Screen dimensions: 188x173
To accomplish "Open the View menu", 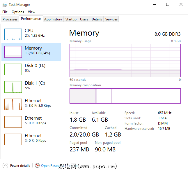I will tap(31, 12).
